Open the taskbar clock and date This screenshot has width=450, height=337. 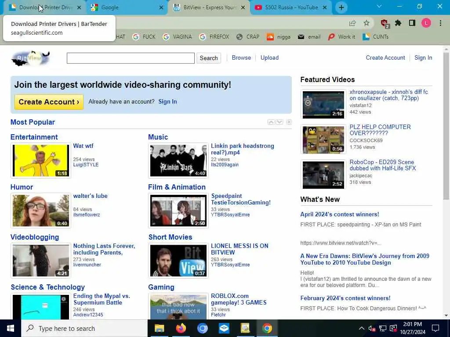[x=412, y=328]
